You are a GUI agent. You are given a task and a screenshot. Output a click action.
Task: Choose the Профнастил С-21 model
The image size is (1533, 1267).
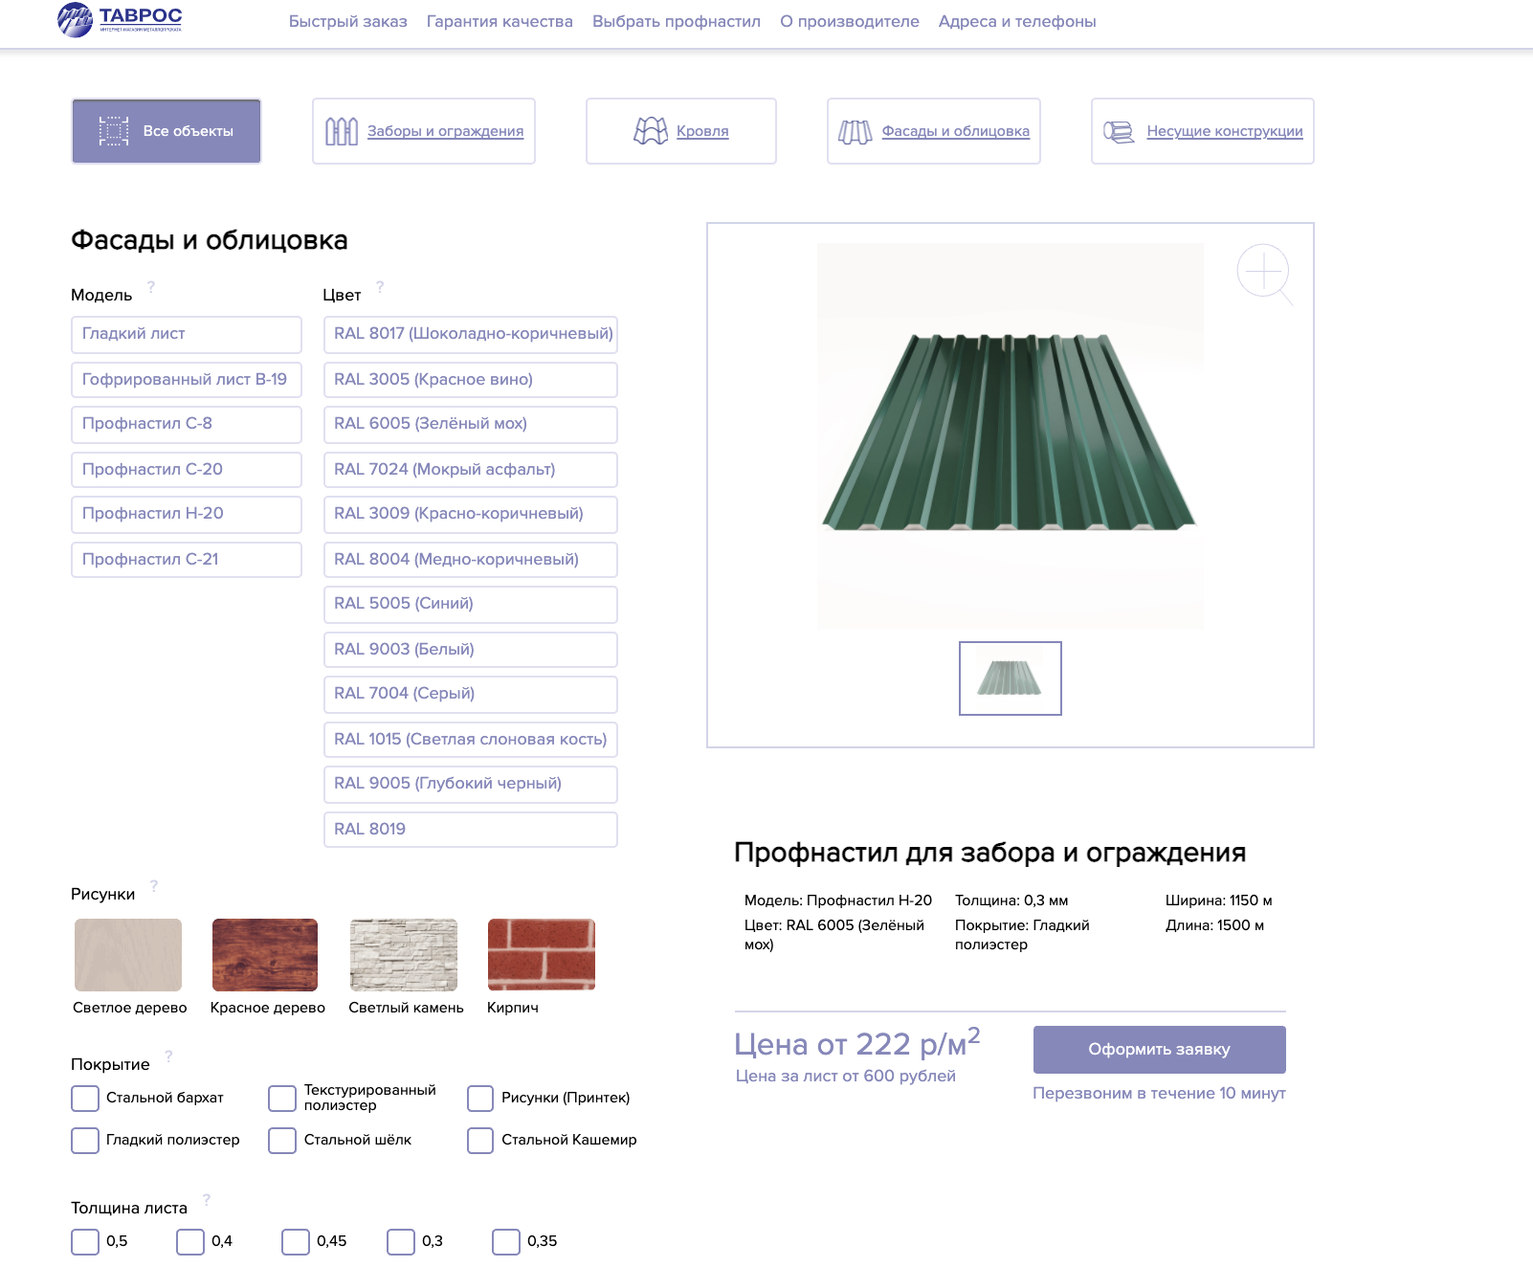tap(187, 560)
